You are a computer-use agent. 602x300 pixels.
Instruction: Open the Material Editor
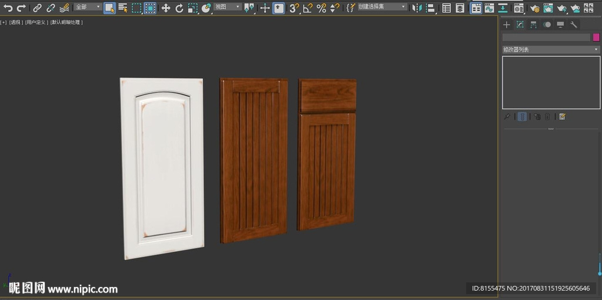click(x=518, y=8)
